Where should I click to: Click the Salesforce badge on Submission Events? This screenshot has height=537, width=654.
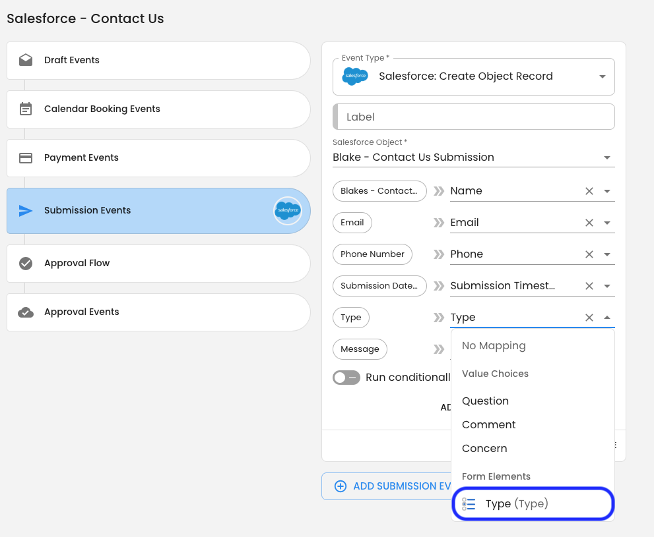[287, 211]
